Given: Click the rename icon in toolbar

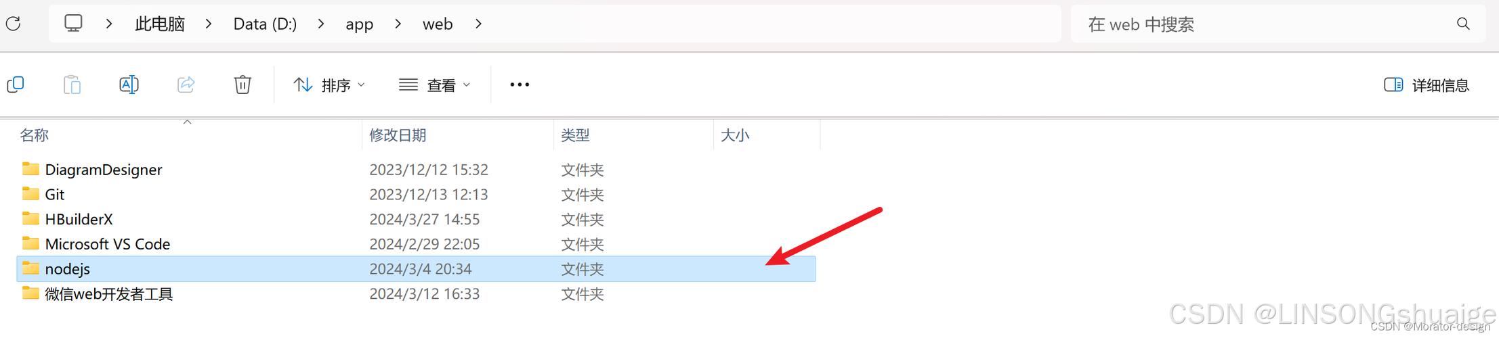Looking at the screenshot, I should point(129,84).
